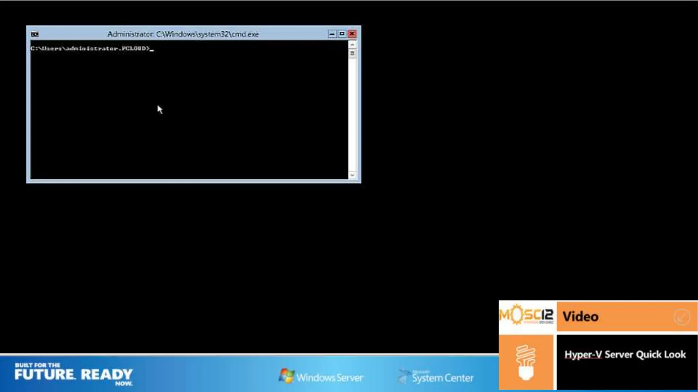
Task: Maximize the cmd.exe window
Action: click(x=342, y=34)
